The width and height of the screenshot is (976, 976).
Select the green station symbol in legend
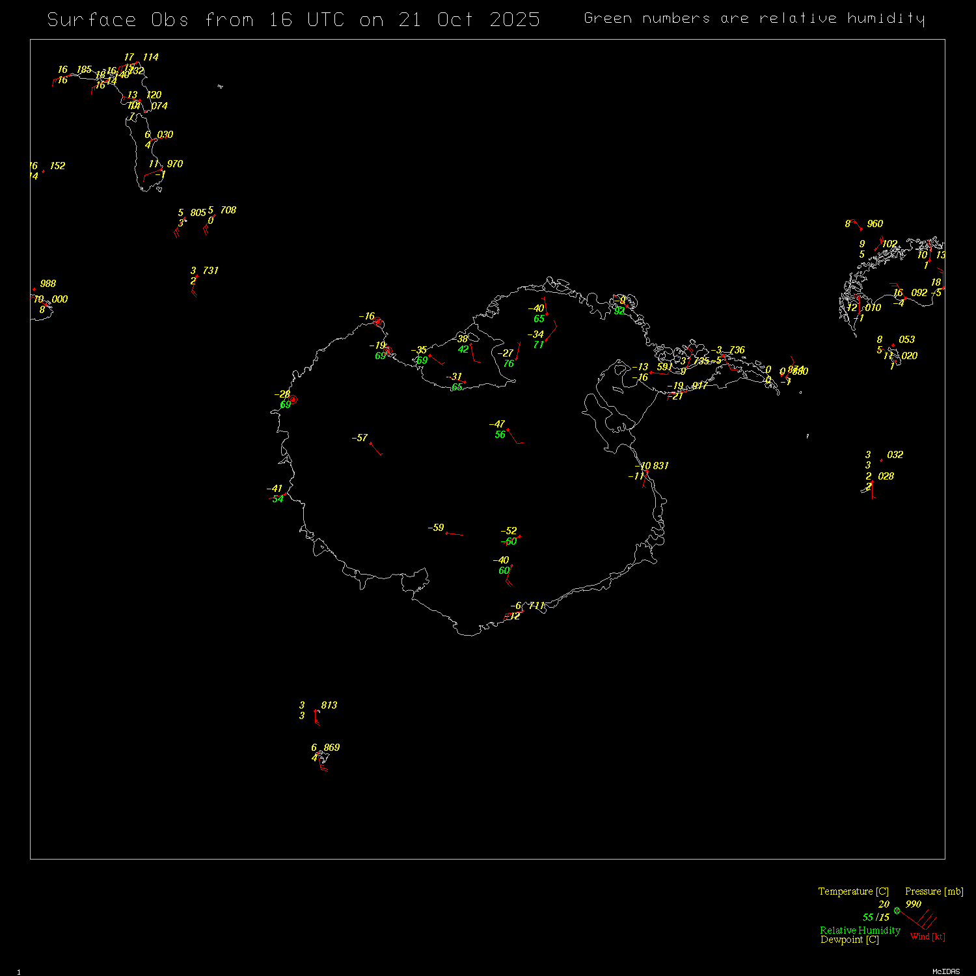click(x=897, y=910)
